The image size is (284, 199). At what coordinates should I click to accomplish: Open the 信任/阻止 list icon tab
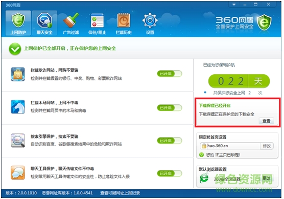pyautogui.click(x=97, y=23)
